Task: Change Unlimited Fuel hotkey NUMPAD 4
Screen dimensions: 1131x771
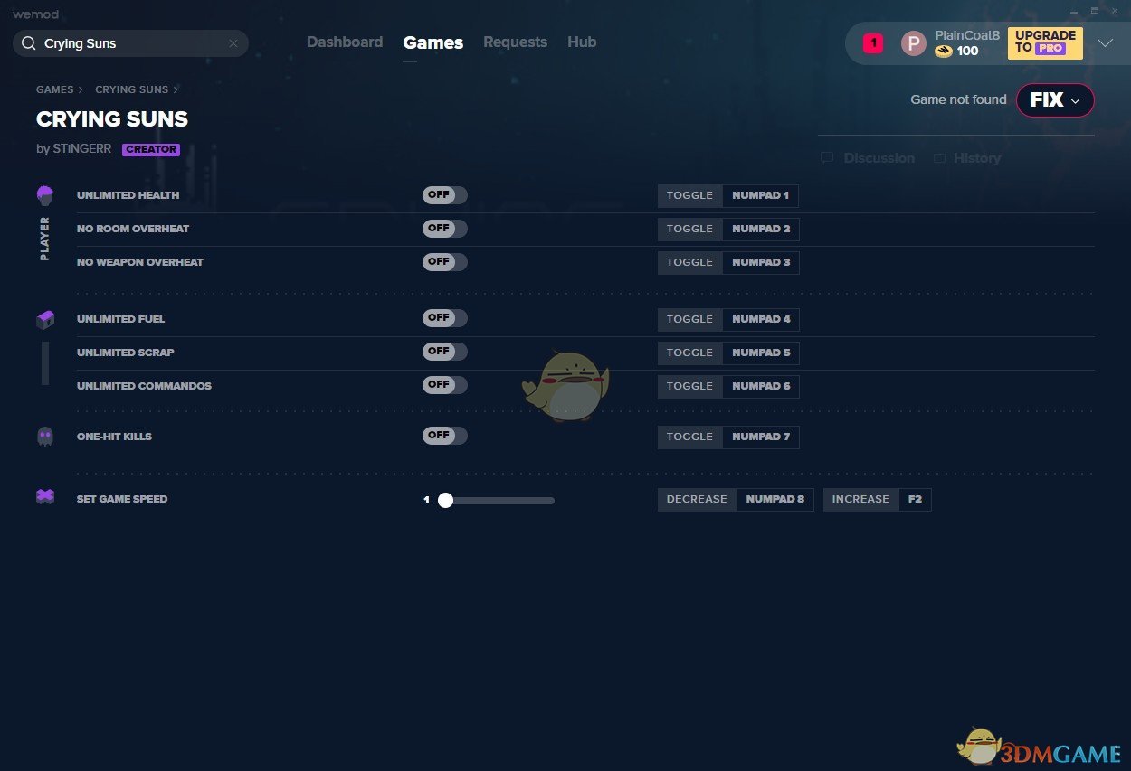Action: coord(760,319)
